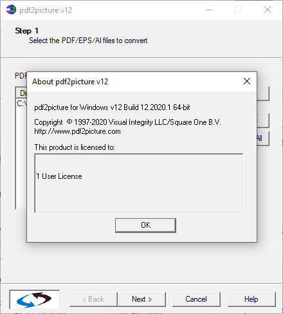Click the http://www.pdf2picture.com URL text
Image resolution: width=283 pixels, height=314 pixels.
tap(77, 131)
